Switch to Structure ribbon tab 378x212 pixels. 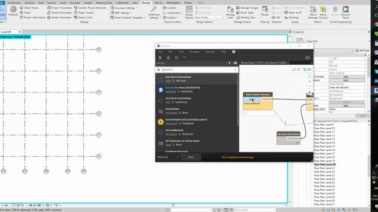click(x=30, y=2)
